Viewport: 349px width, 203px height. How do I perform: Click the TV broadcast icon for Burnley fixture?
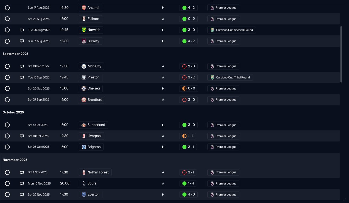[22, 41]
